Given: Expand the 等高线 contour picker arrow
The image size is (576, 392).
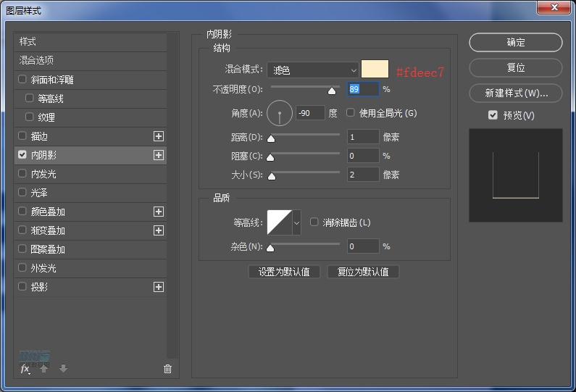Looking at the screenshot, I should (x=296, y=222).
